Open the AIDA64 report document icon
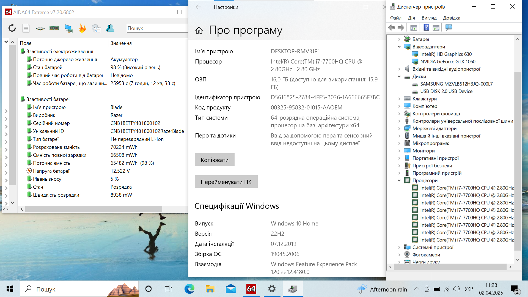This screenshot has height=297, width=528. pos(26,28)
